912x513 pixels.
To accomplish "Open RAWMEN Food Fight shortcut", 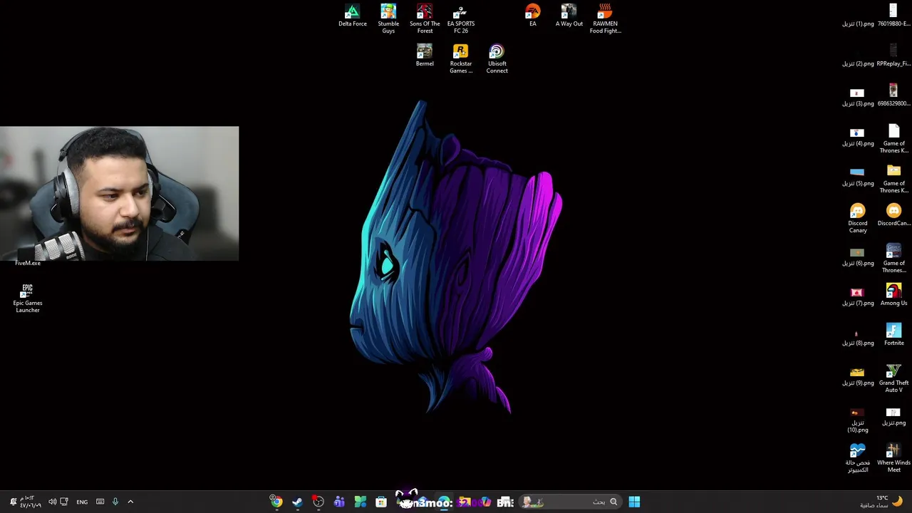I will point(605,19).
